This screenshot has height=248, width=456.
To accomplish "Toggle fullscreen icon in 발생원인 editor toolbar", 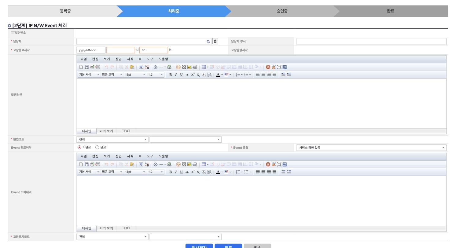I will pyautogui.click(x=279, y=67).
